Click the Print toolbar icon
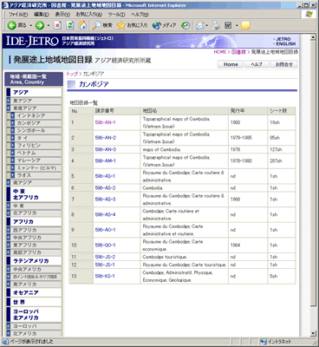319x347 pixels. click(x=216, y=25)
